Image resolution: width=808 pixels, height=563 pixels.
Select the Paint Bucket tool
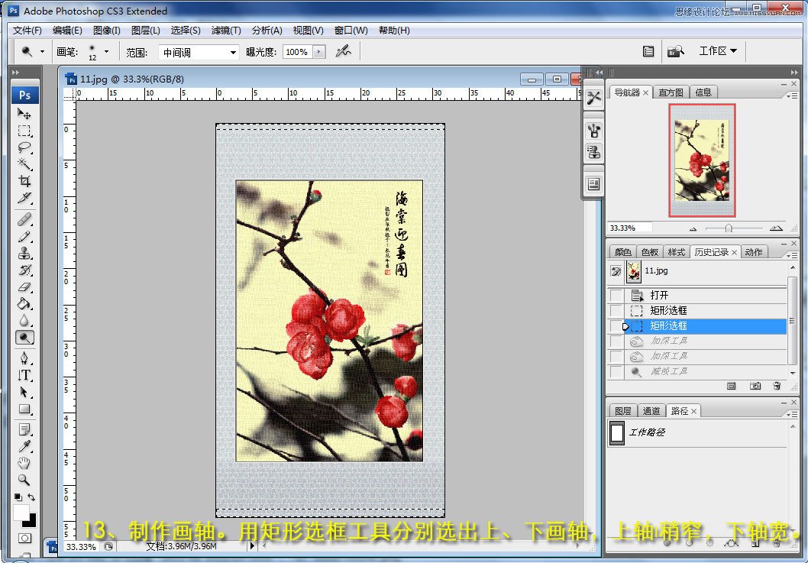[25, 304]
